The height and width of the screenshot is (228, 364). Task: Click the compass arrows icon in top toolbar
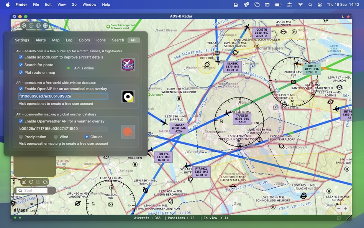tap(31, 26)
